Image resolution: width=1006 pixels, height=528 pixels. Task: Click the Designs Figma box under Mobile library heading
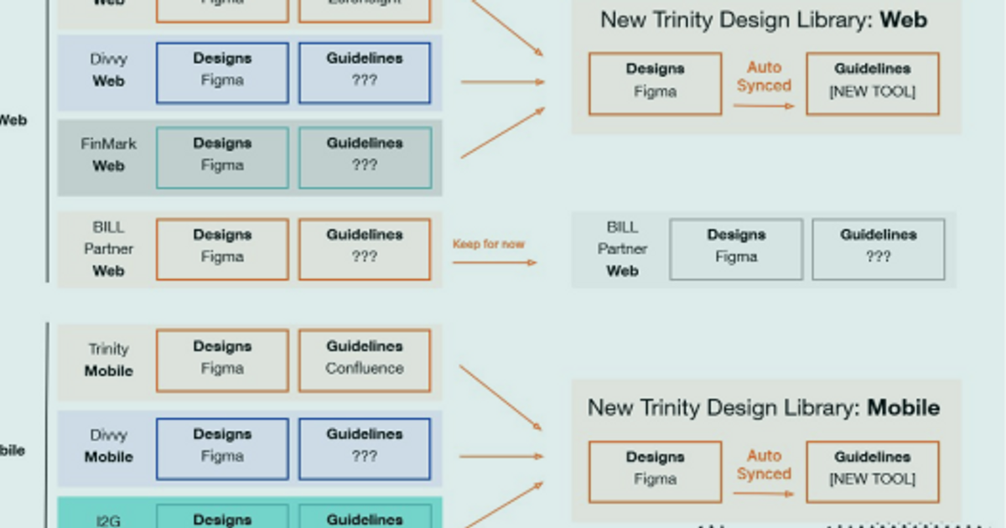click(655, 471)
